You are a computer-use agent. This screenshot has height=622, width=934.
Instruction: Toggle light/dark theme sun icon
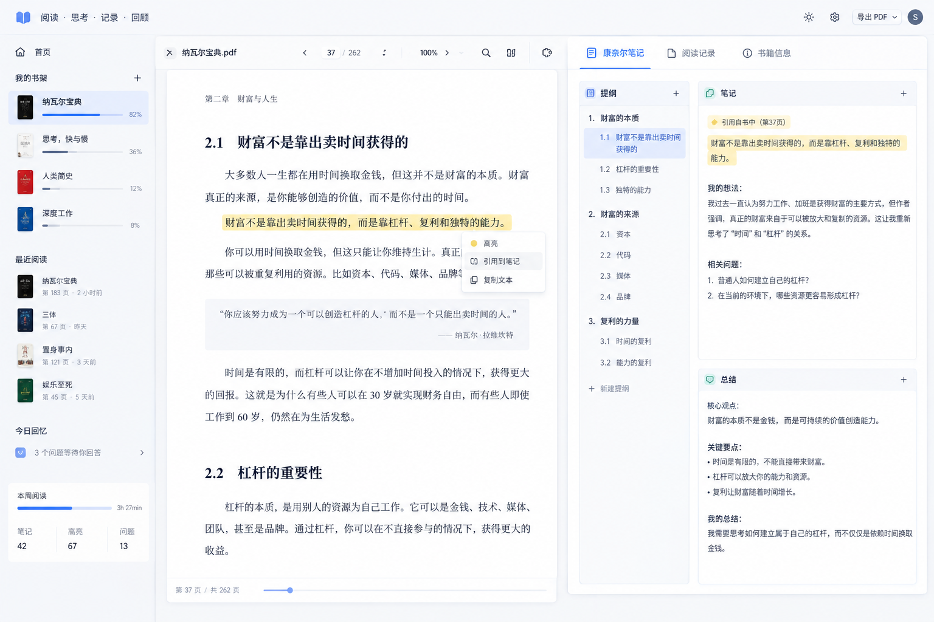pos(809,17)
